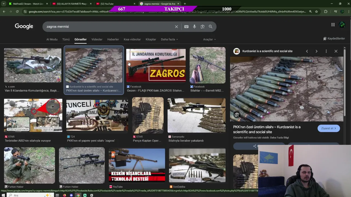Reload the page in Chrome
The height and width of the screenshot is (197, 351).
tap(17, 11)
